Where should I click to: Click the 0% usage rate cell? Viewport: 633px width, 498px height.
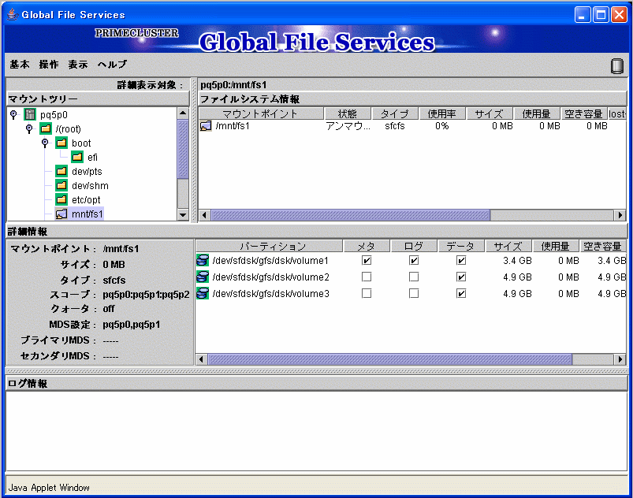click(x=442, y=126)
